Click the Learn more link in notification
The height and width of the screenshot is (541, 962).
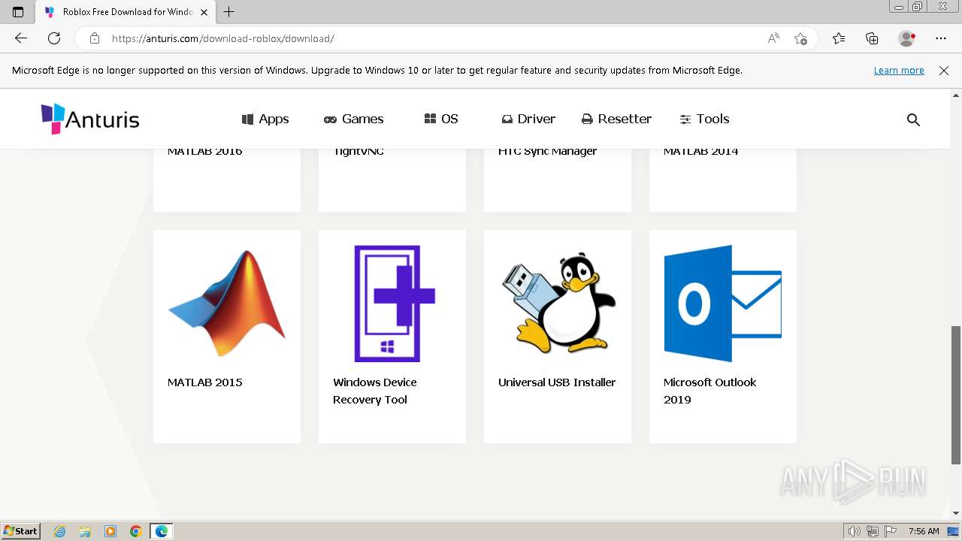pos(899,71)
